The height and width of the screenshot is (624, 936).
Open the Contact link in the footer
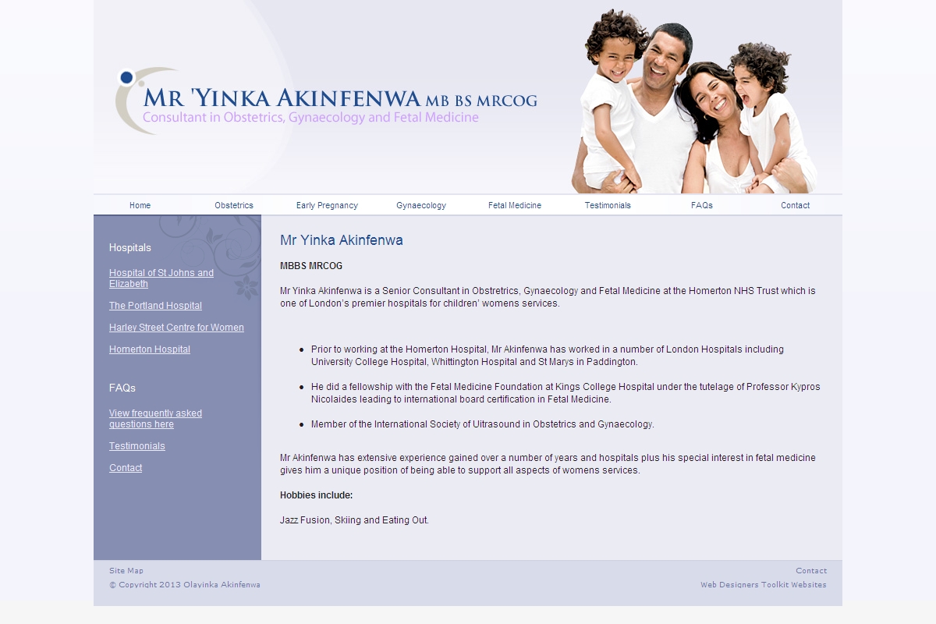811,570
